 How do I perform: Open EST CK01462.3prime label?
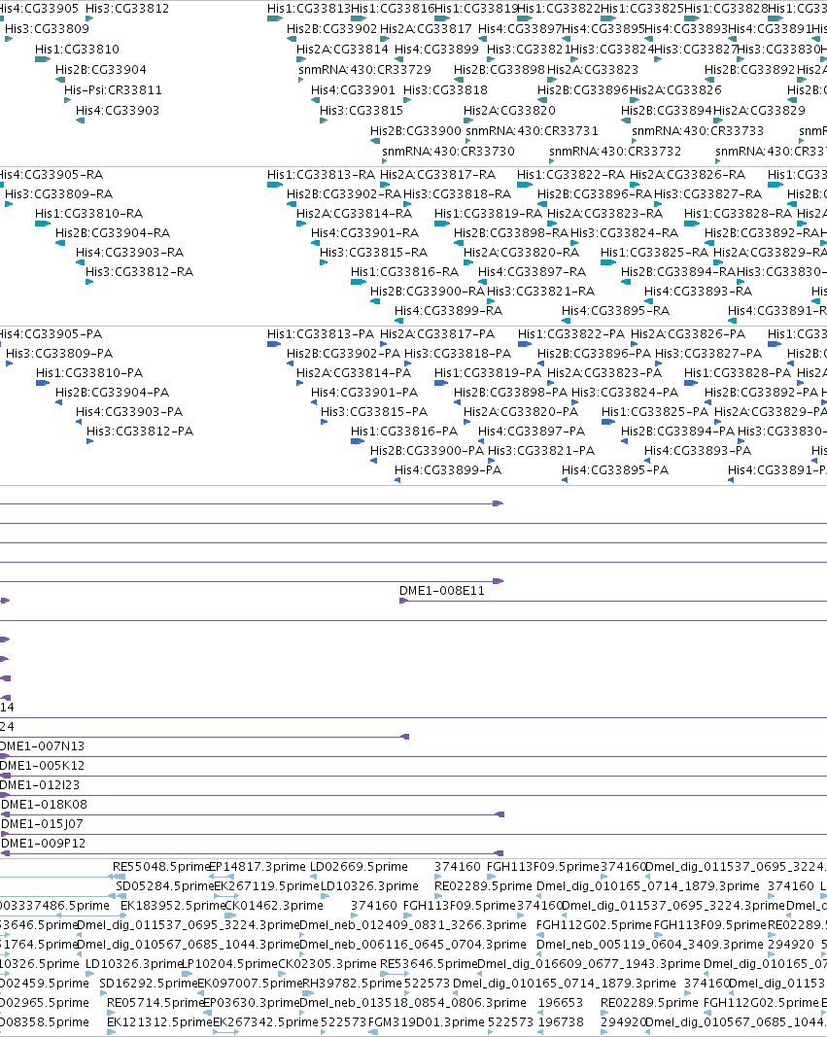click(274, 906)
